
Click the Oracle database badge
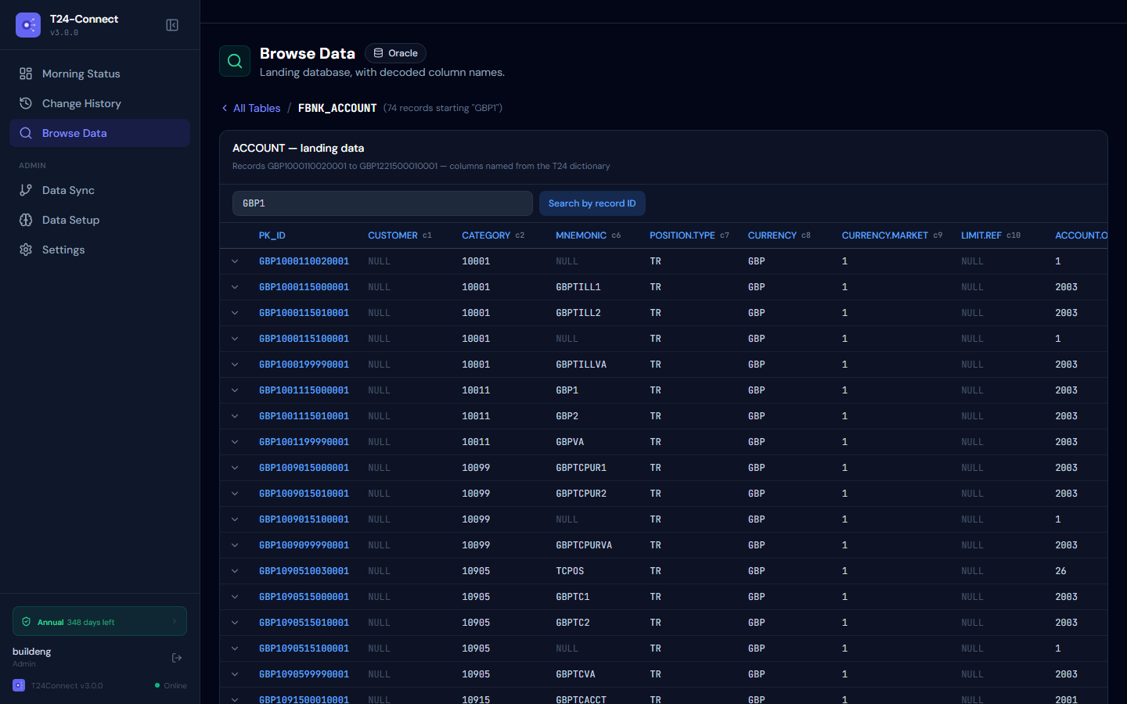pyautogui.click(x=395, y=53)
